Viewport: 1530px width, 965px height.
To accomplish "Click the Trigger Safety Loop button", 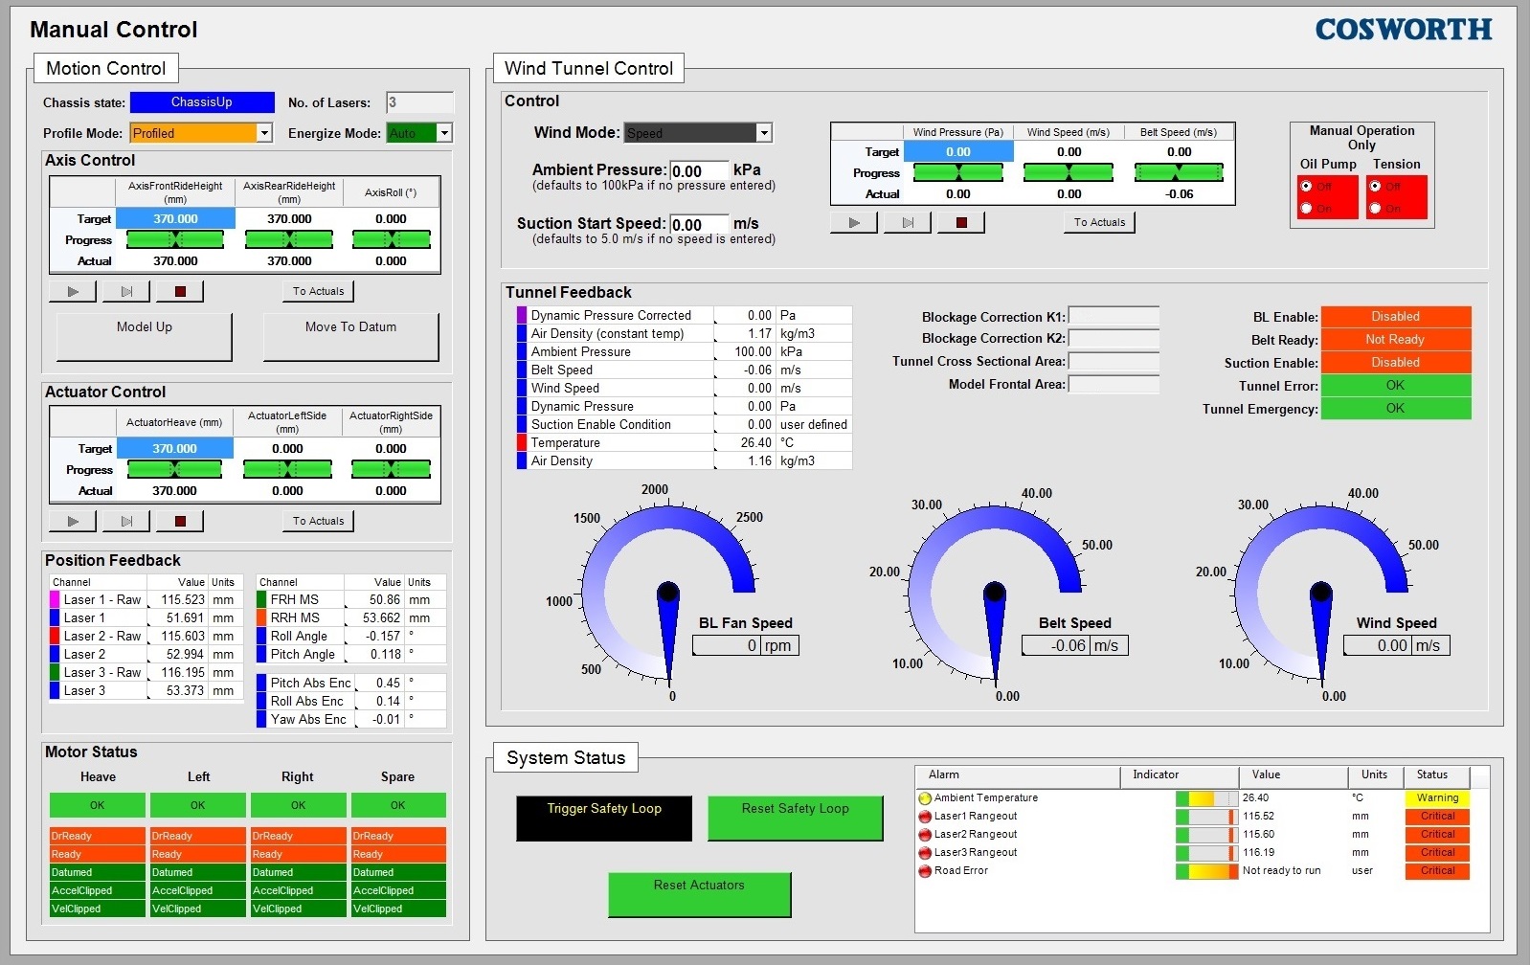I will (604, 819).
